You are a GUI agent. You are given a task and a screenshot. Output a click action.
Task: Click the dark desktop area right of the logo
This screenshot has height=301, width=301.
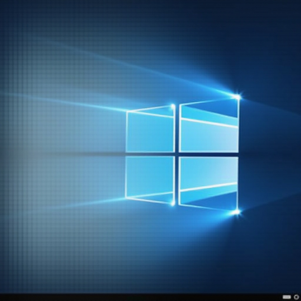270,153
